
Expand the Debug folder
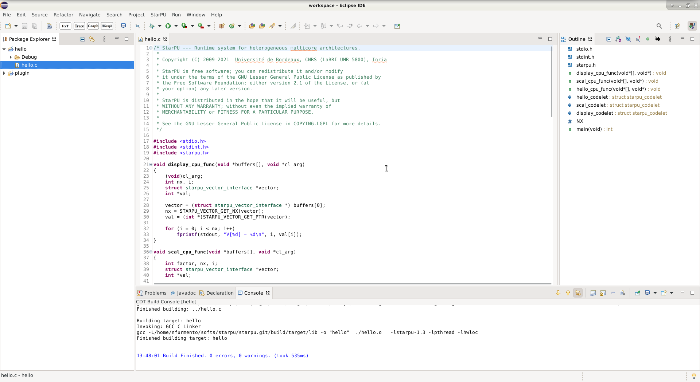[x=11, y=57]
